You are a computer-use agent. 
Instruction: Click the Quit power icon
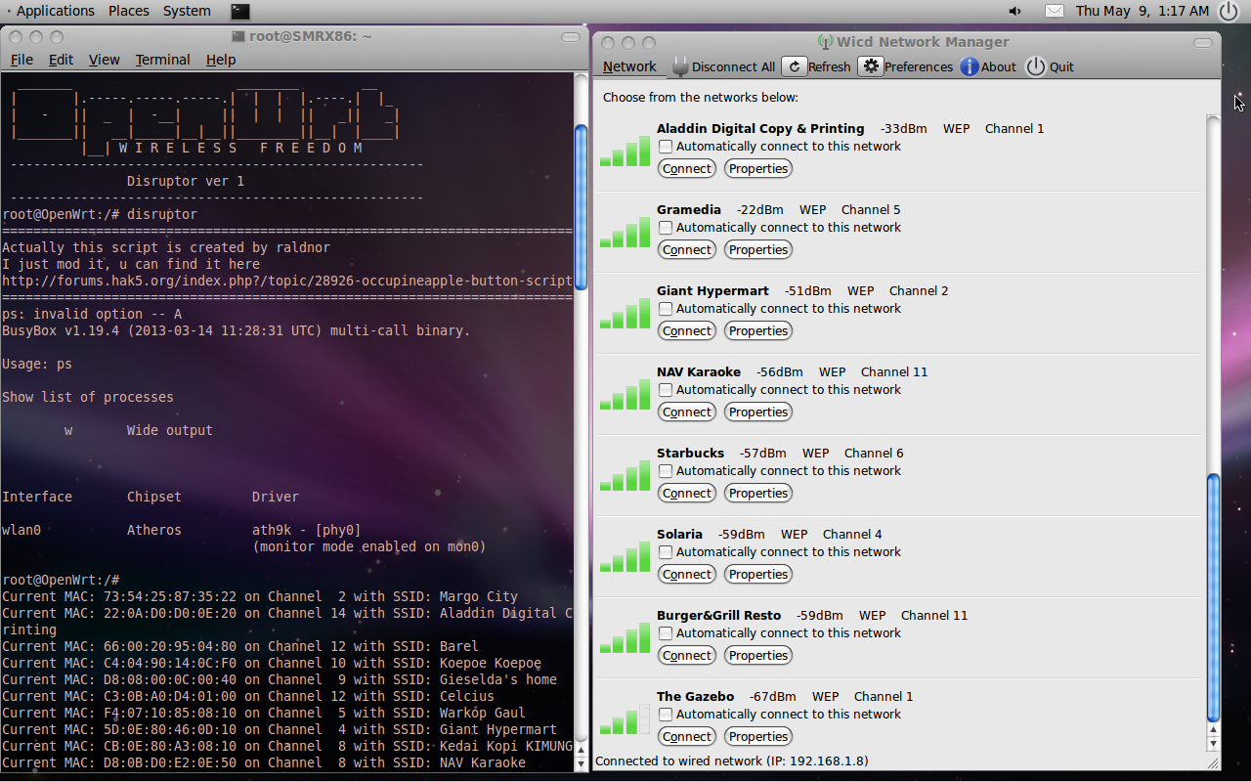pyautogui.click(x=1035, y=66)
